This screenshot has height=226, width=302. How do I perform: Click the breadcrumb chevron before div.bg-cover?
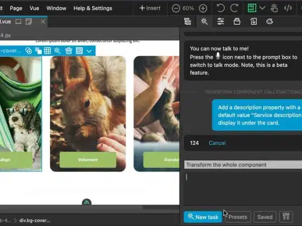click(15, 221)
